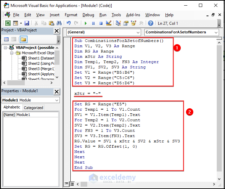Minimize the inner Module1 code window
This screenshot has height=189, width=225.
pyautogui.click(x=207, y=15)
